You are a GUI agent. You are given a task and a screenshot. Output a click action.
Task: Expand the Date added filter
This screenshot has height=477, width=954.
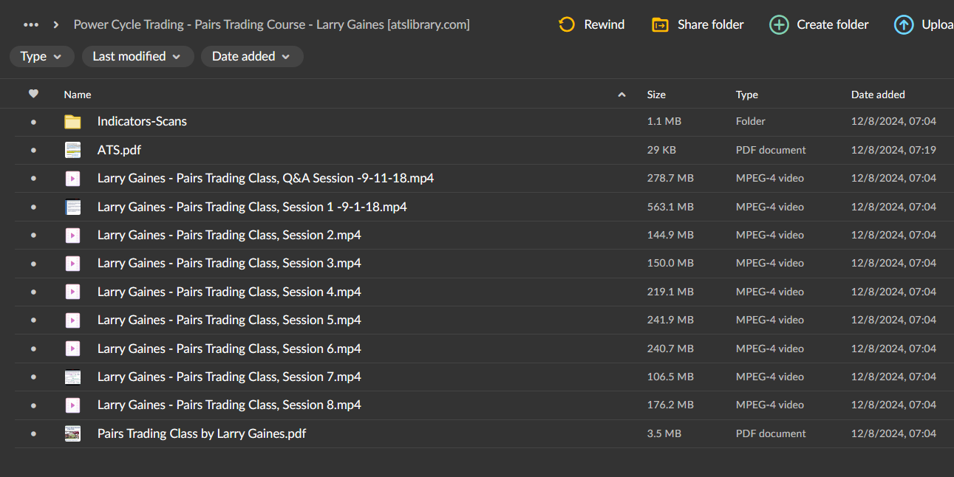coord(252,56)
